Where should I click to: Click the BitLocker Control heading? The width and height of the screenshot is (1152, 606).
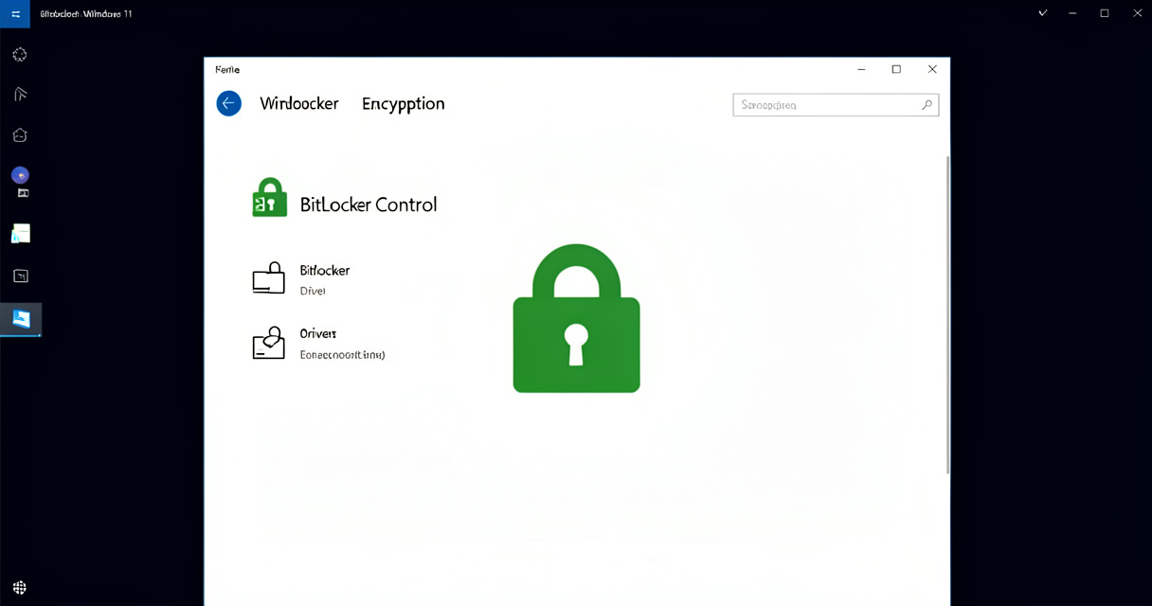point(369,205)
